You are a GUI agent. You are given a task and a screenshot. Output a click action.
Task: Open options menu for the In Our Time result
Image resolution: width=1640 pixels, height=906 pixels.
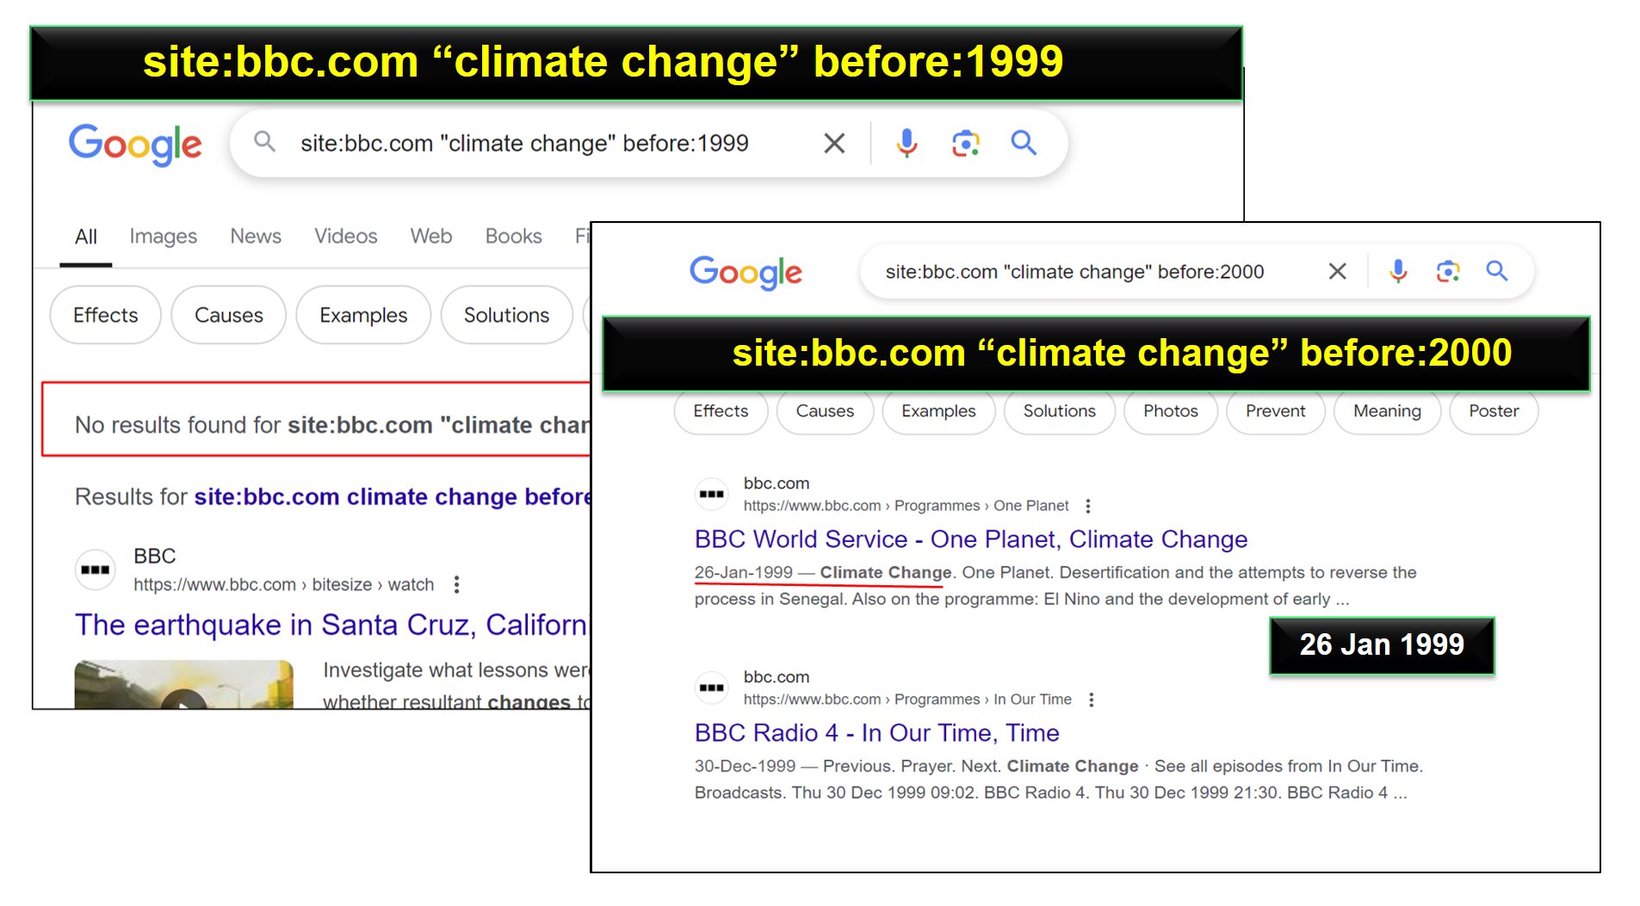pyautogui.click(x=1092, y=700)
